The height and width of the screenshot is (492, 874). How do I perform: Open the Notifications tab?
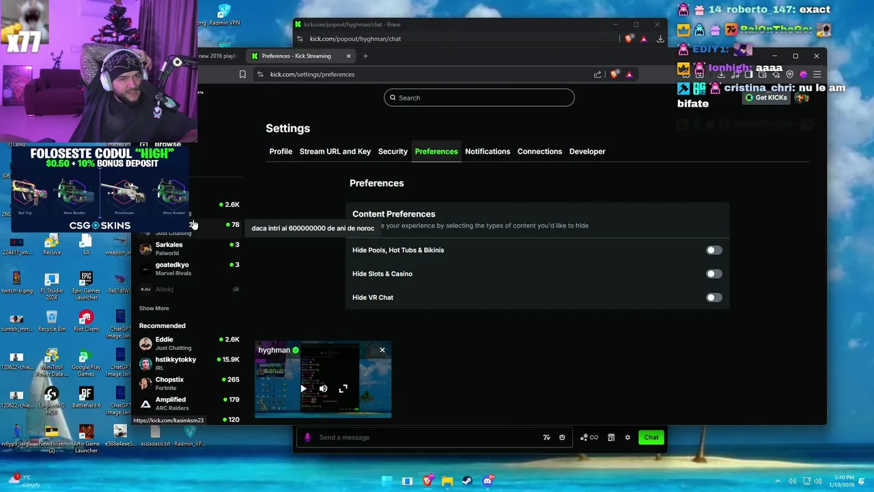click(488, 152)
